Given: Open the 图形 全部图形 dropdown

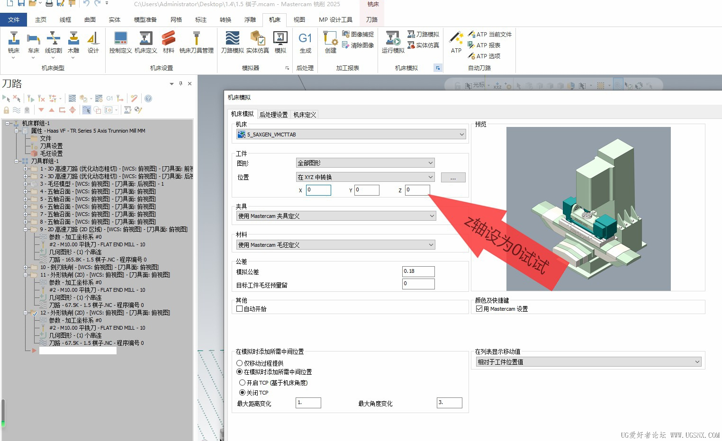Looking at the screenshot, I should coord(365,163).
